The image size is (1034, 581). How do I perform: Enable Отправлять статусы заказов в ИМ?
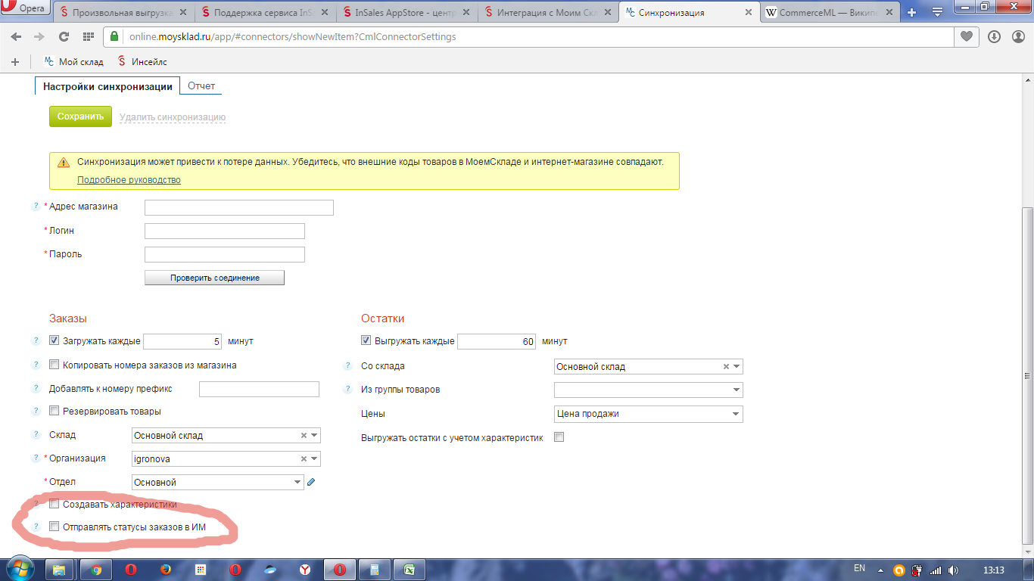point(54,526)
